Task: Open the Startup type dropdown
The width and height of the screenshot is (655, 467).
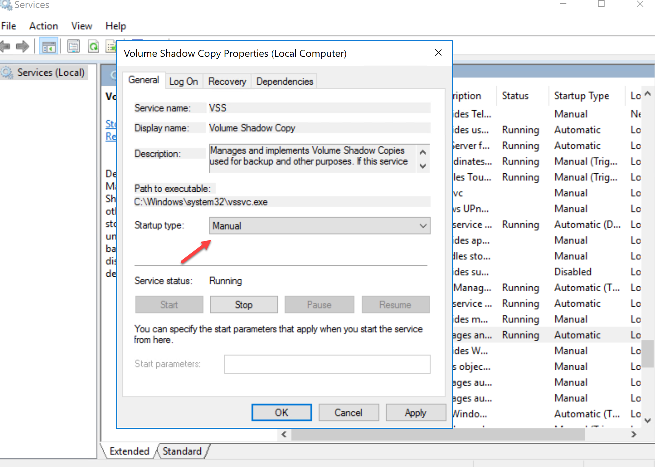Action: coord(422,226)
